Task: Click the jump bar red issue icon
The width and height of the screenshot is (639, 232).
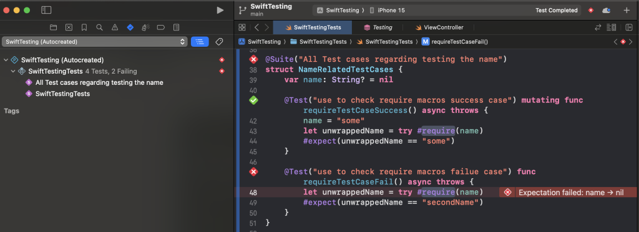Action: pyautogui.click(x=623, y=42)
